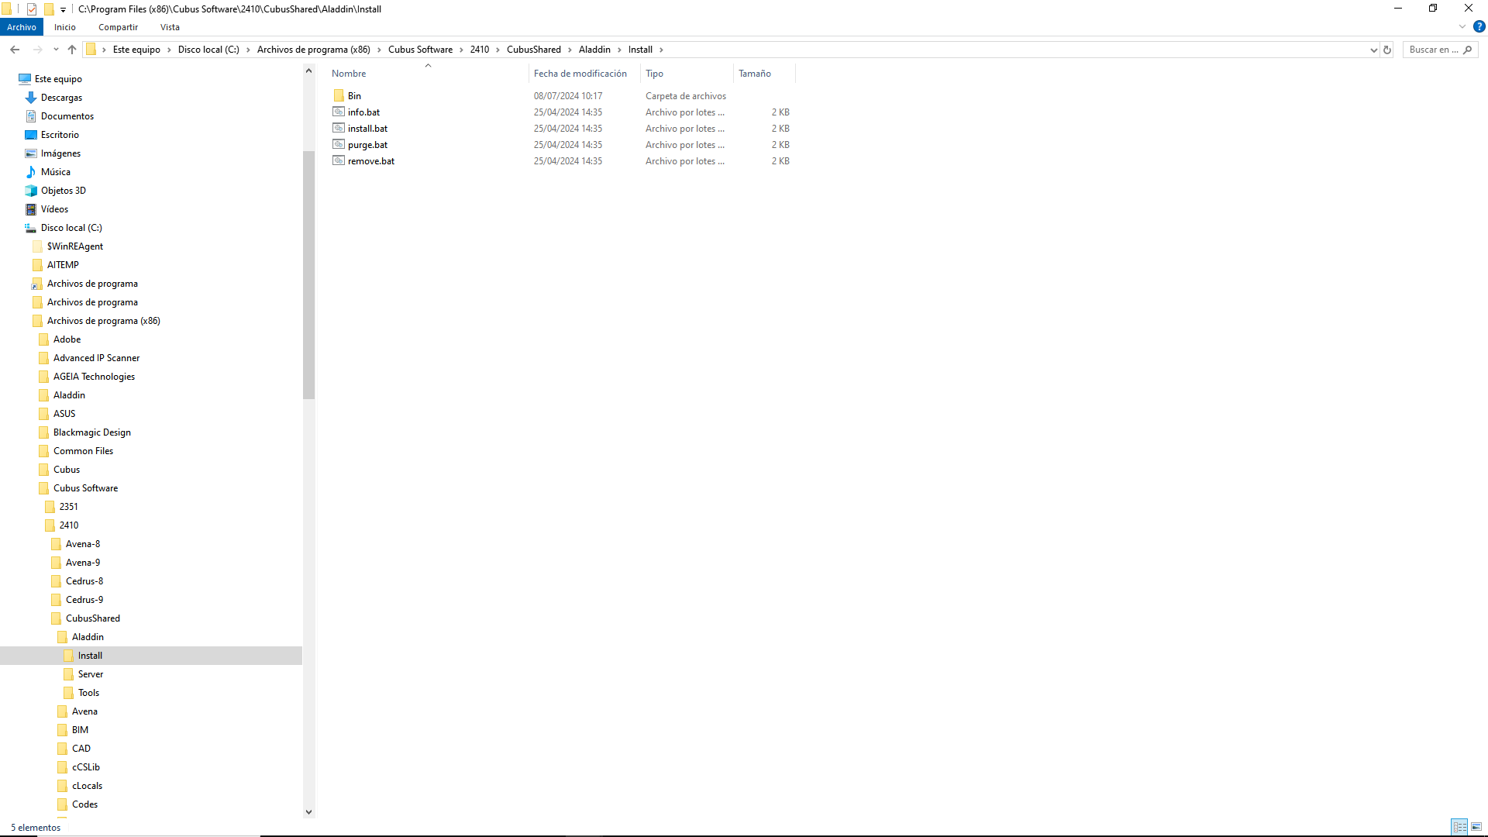Open the Quick Access Toolbar customize dropdown

click(x=63, y=10)
